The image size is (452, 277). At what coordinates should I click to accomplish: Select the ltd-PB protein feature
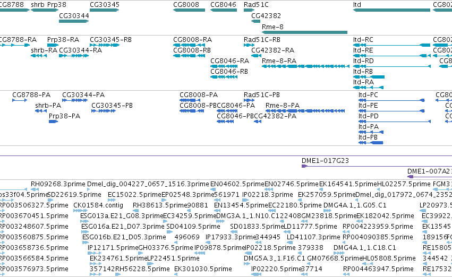point(371,143)
